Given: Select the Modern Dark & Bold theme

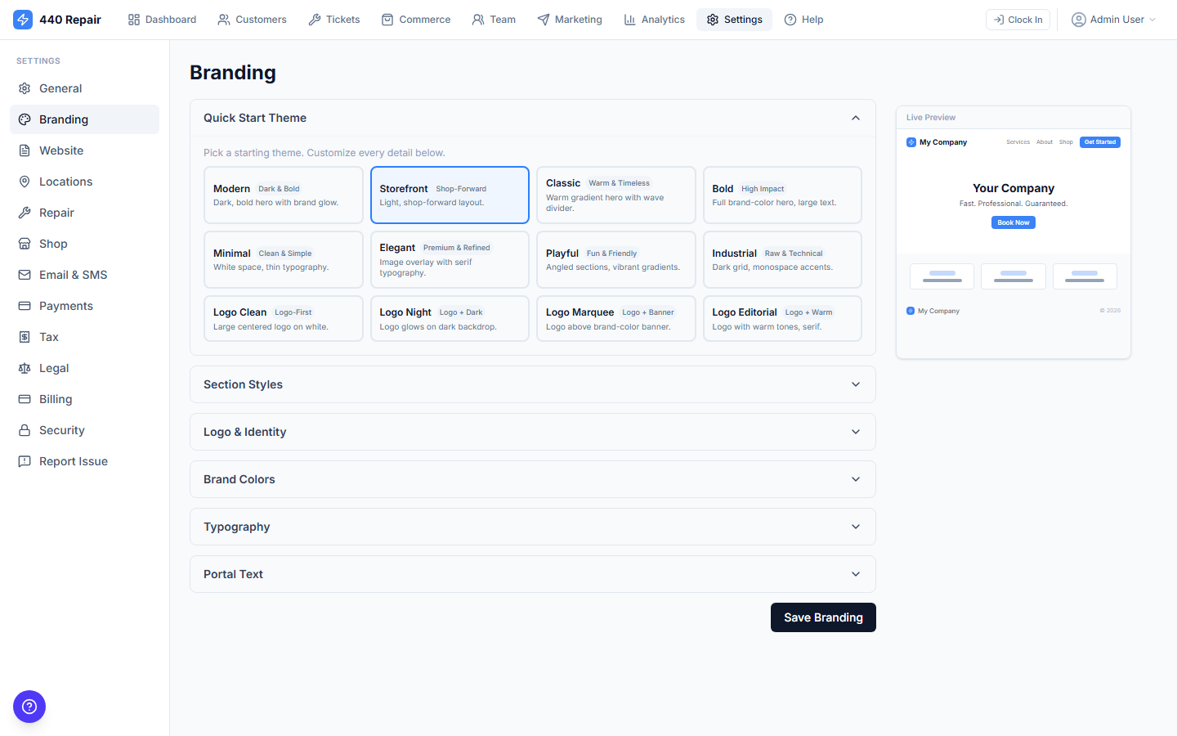Looking at the screenshot, I should (x=283, y=195).
